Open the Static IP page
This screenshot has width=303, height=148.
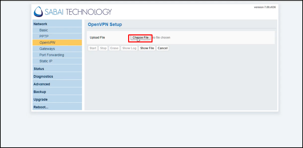point(46,61)
